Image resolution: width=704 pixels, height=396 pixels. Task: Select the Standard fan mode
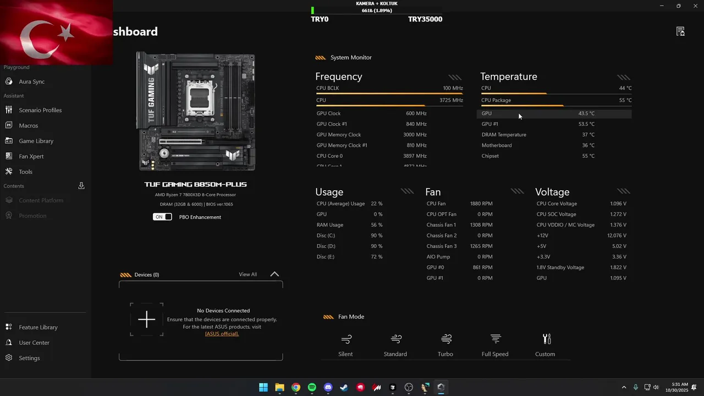[x=395, y=345]
